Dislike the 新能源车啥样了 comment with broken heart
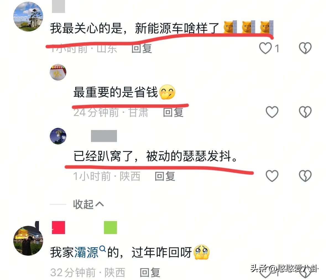326x280 pixels. coord(305,48)
